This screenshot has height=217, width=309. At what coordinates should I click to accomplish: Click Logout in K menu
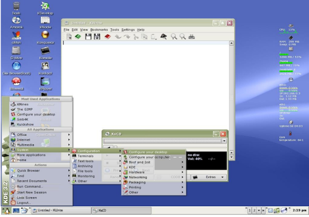coord(41,203)
